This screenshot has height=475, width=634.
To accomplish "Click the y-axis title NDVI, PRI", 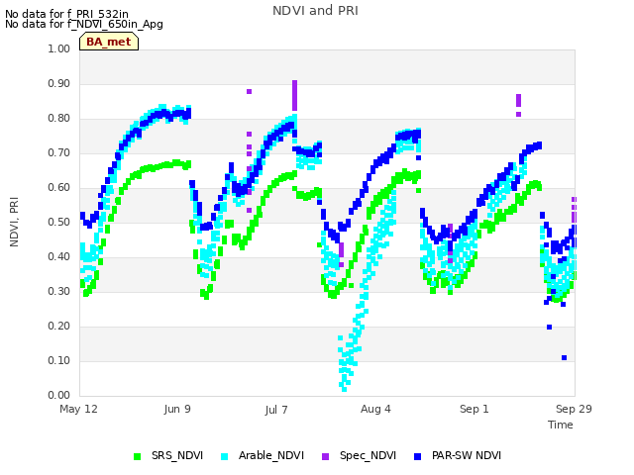I will pyautogui.click(x=14, y=222).
